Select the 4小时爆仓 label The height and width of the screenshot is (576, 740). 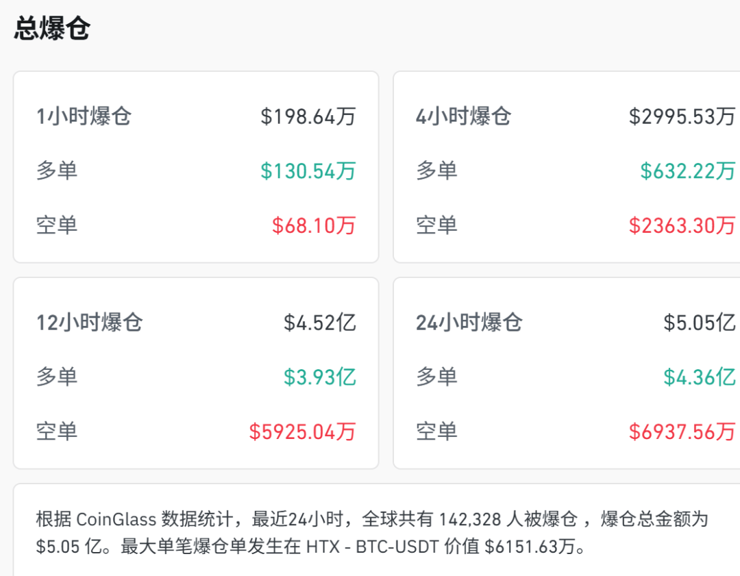[463, 116]
